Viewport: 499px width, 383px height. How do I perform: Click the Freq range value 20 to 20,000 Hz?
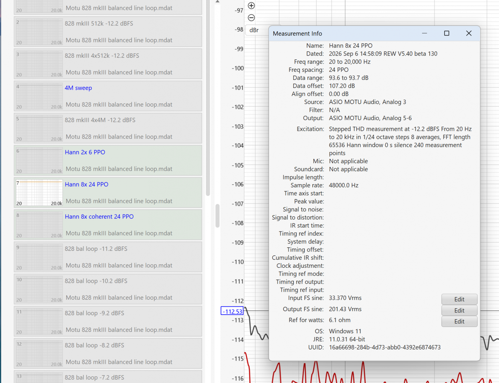click(350, 62)
